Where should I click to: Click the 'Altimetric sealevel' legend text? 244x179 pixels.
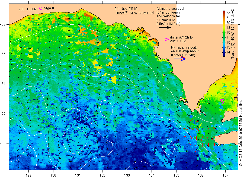170,9
